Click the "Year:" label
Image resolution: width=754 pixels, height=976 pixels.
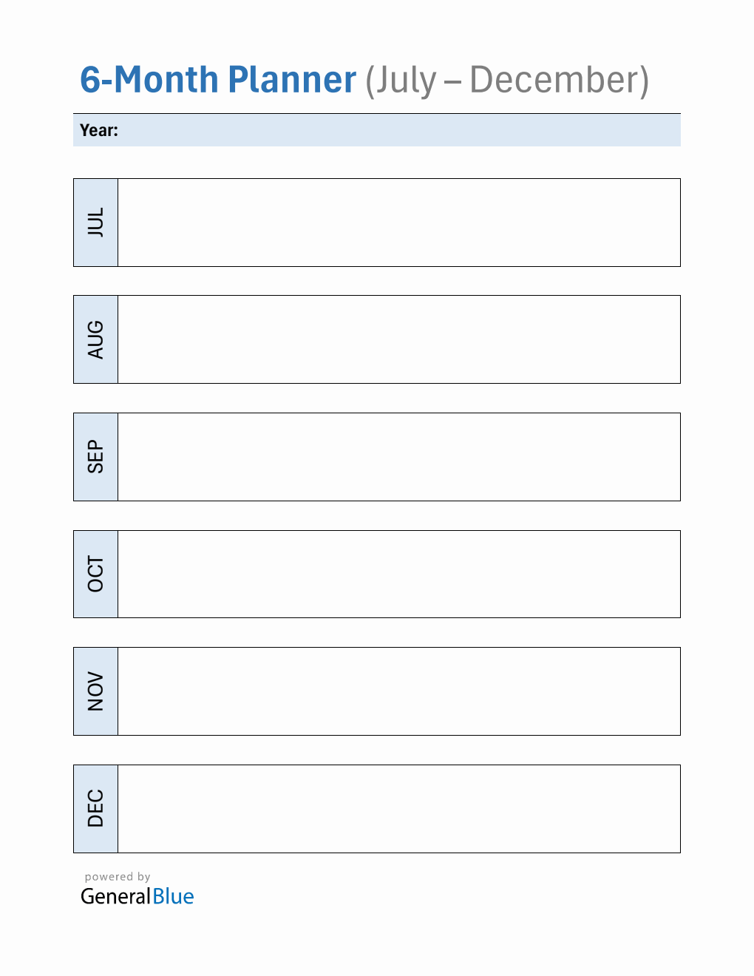(99, 130)
